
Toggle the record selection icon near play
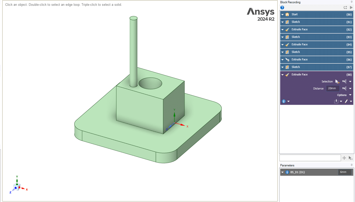pyautogui.click(x=345, y=8)
